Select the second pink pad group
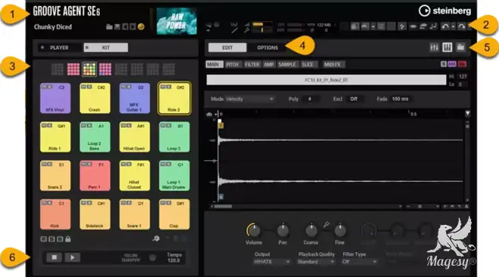 [x=73, y=69]
